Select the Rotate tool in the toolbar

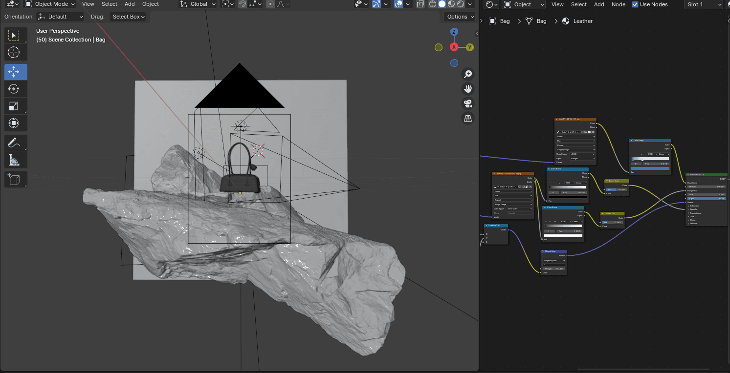[x=14, y=89]
